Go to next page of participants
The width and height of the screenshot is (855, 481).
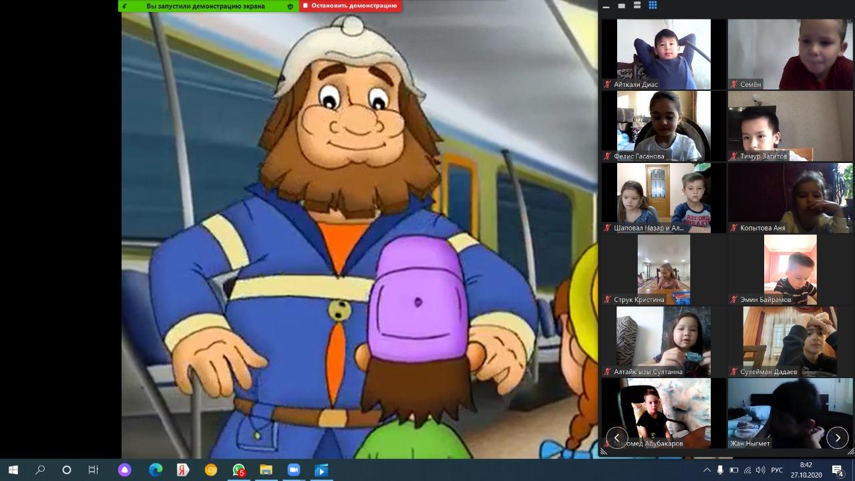coord(837,438)
